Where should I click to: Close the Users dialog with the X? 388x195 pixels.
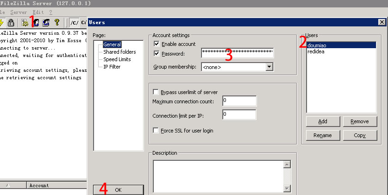click(x=382, y=22)
